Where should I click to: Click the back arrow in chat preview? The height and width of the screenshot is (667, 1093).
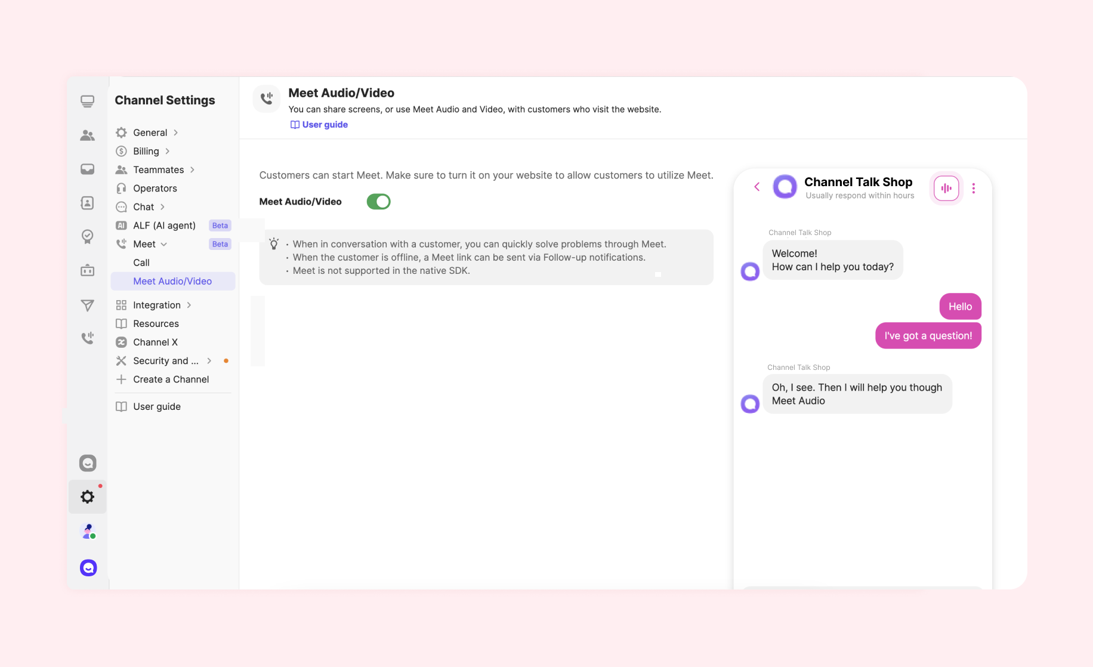[757, 187]
